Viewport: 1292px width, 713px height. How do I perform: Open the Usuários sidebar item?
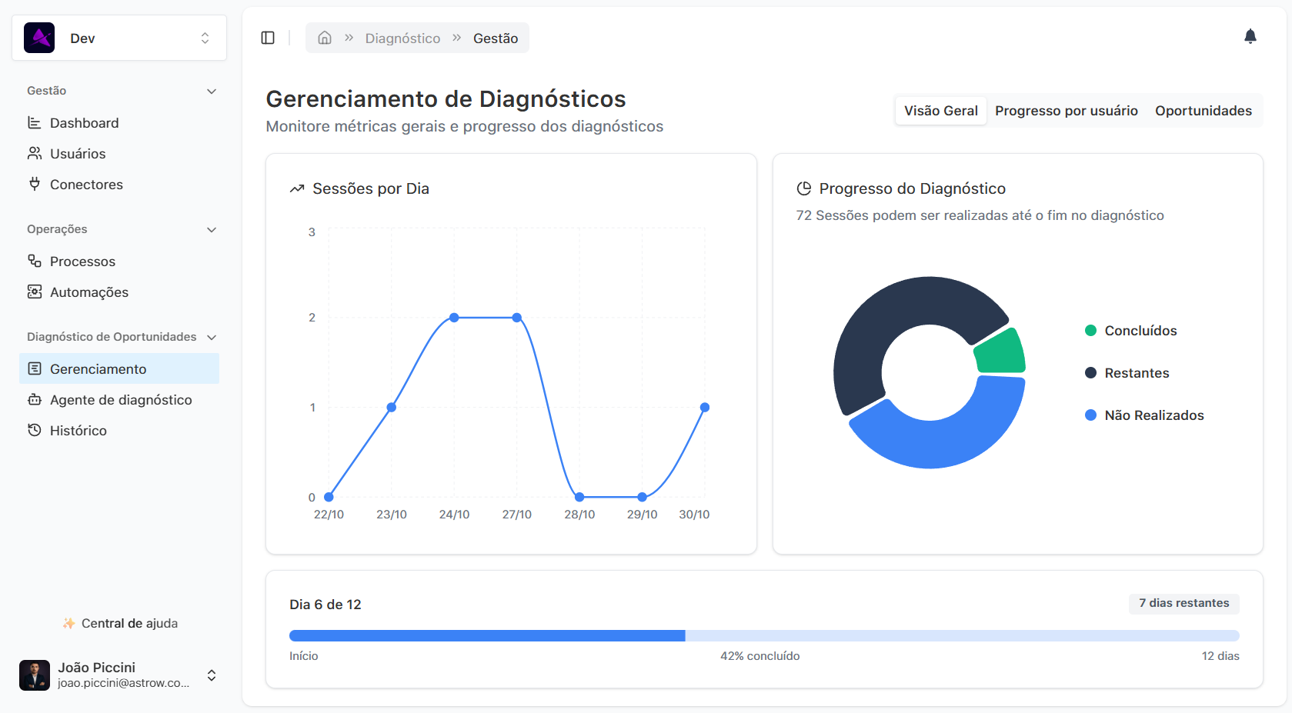pyautogui.click(x=78, y=154)
